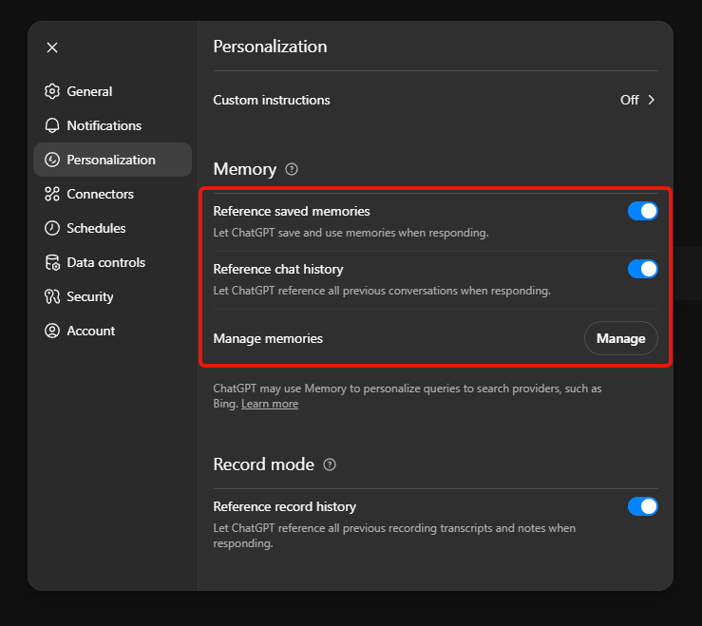Click the help icon beside Record mode
The image size is (702, 626).
330,465
